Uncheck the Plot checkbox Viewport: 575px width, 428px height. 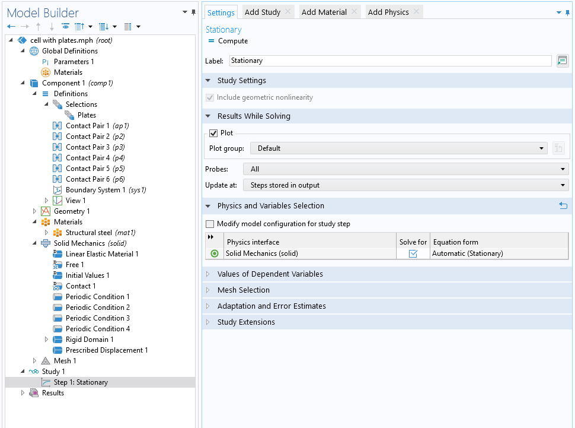[213, 133]
